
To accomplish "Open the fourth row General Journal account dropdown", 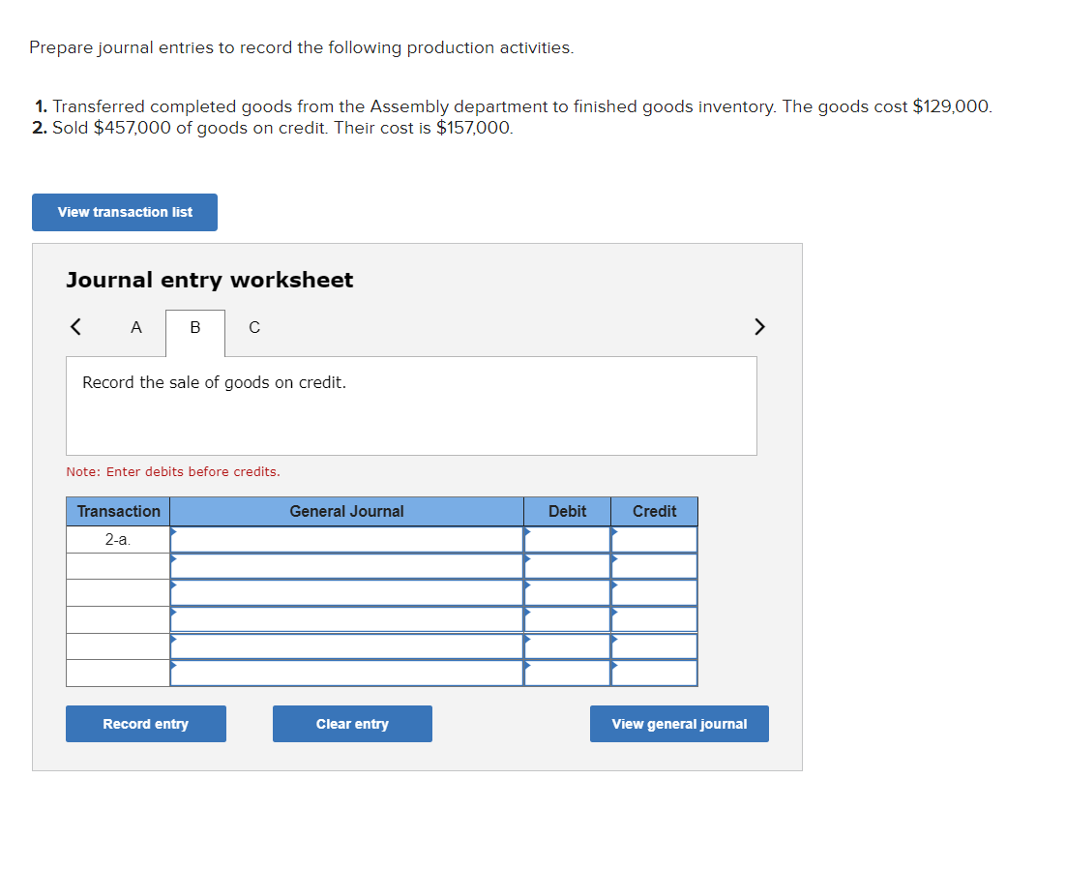I will point(346,619).
